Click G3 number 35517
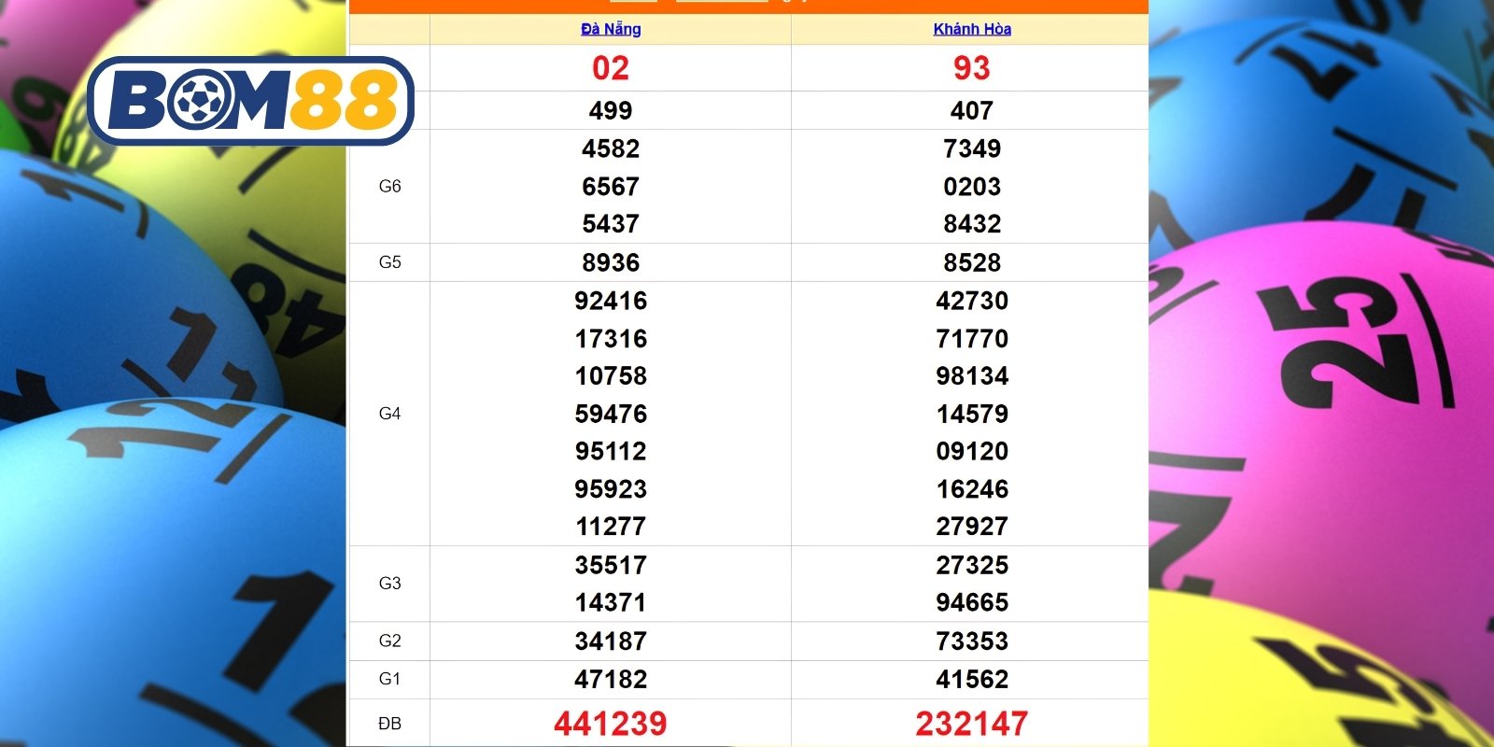Image resolution: width=1494 pixels, height=747 pixels. tap(611, 565)
